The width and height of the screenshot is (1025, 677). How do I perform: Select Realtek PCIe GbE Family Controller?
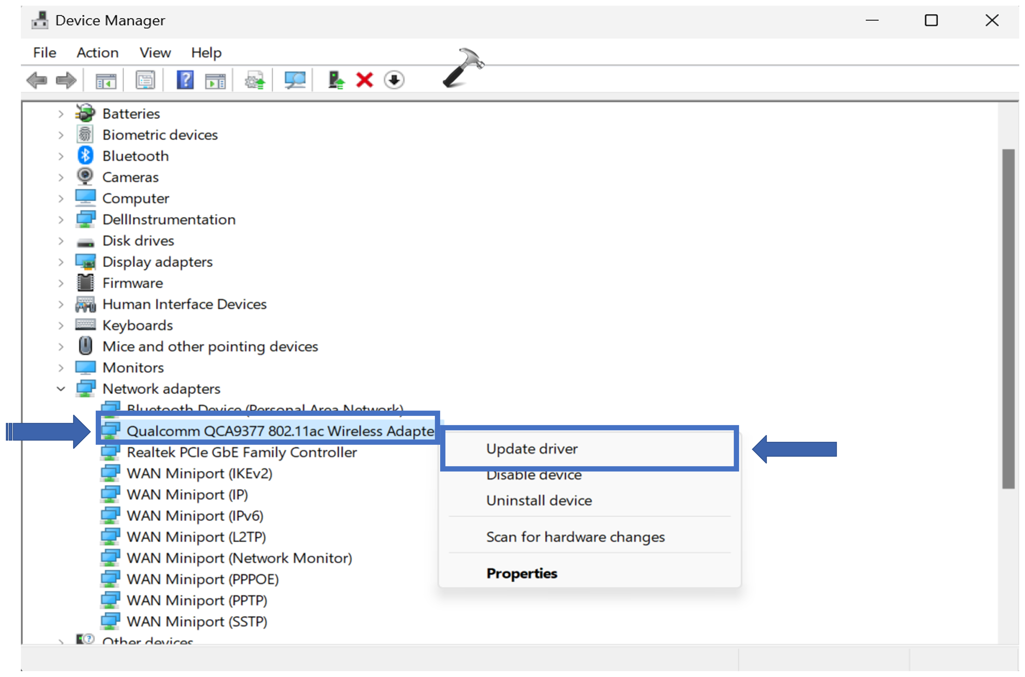242,453
